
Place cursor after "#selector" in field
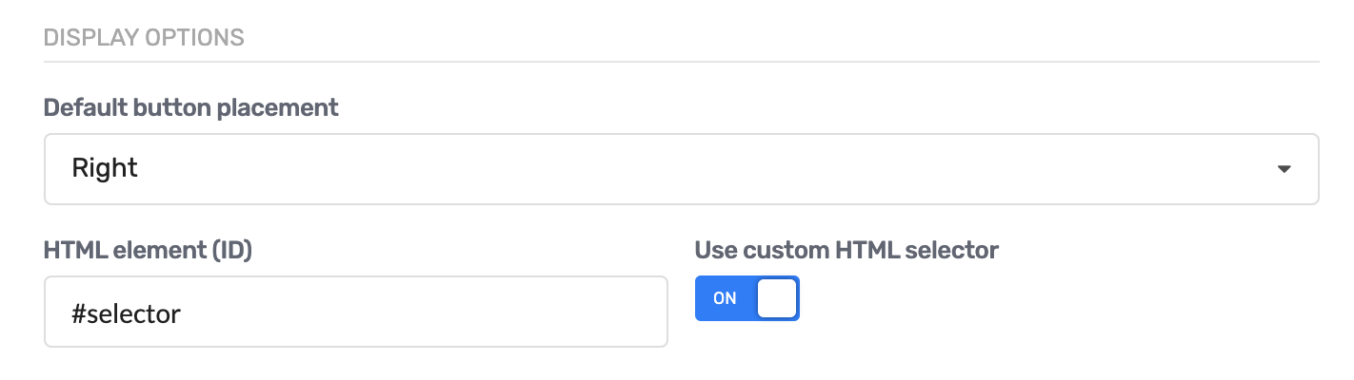coord(182,313)
